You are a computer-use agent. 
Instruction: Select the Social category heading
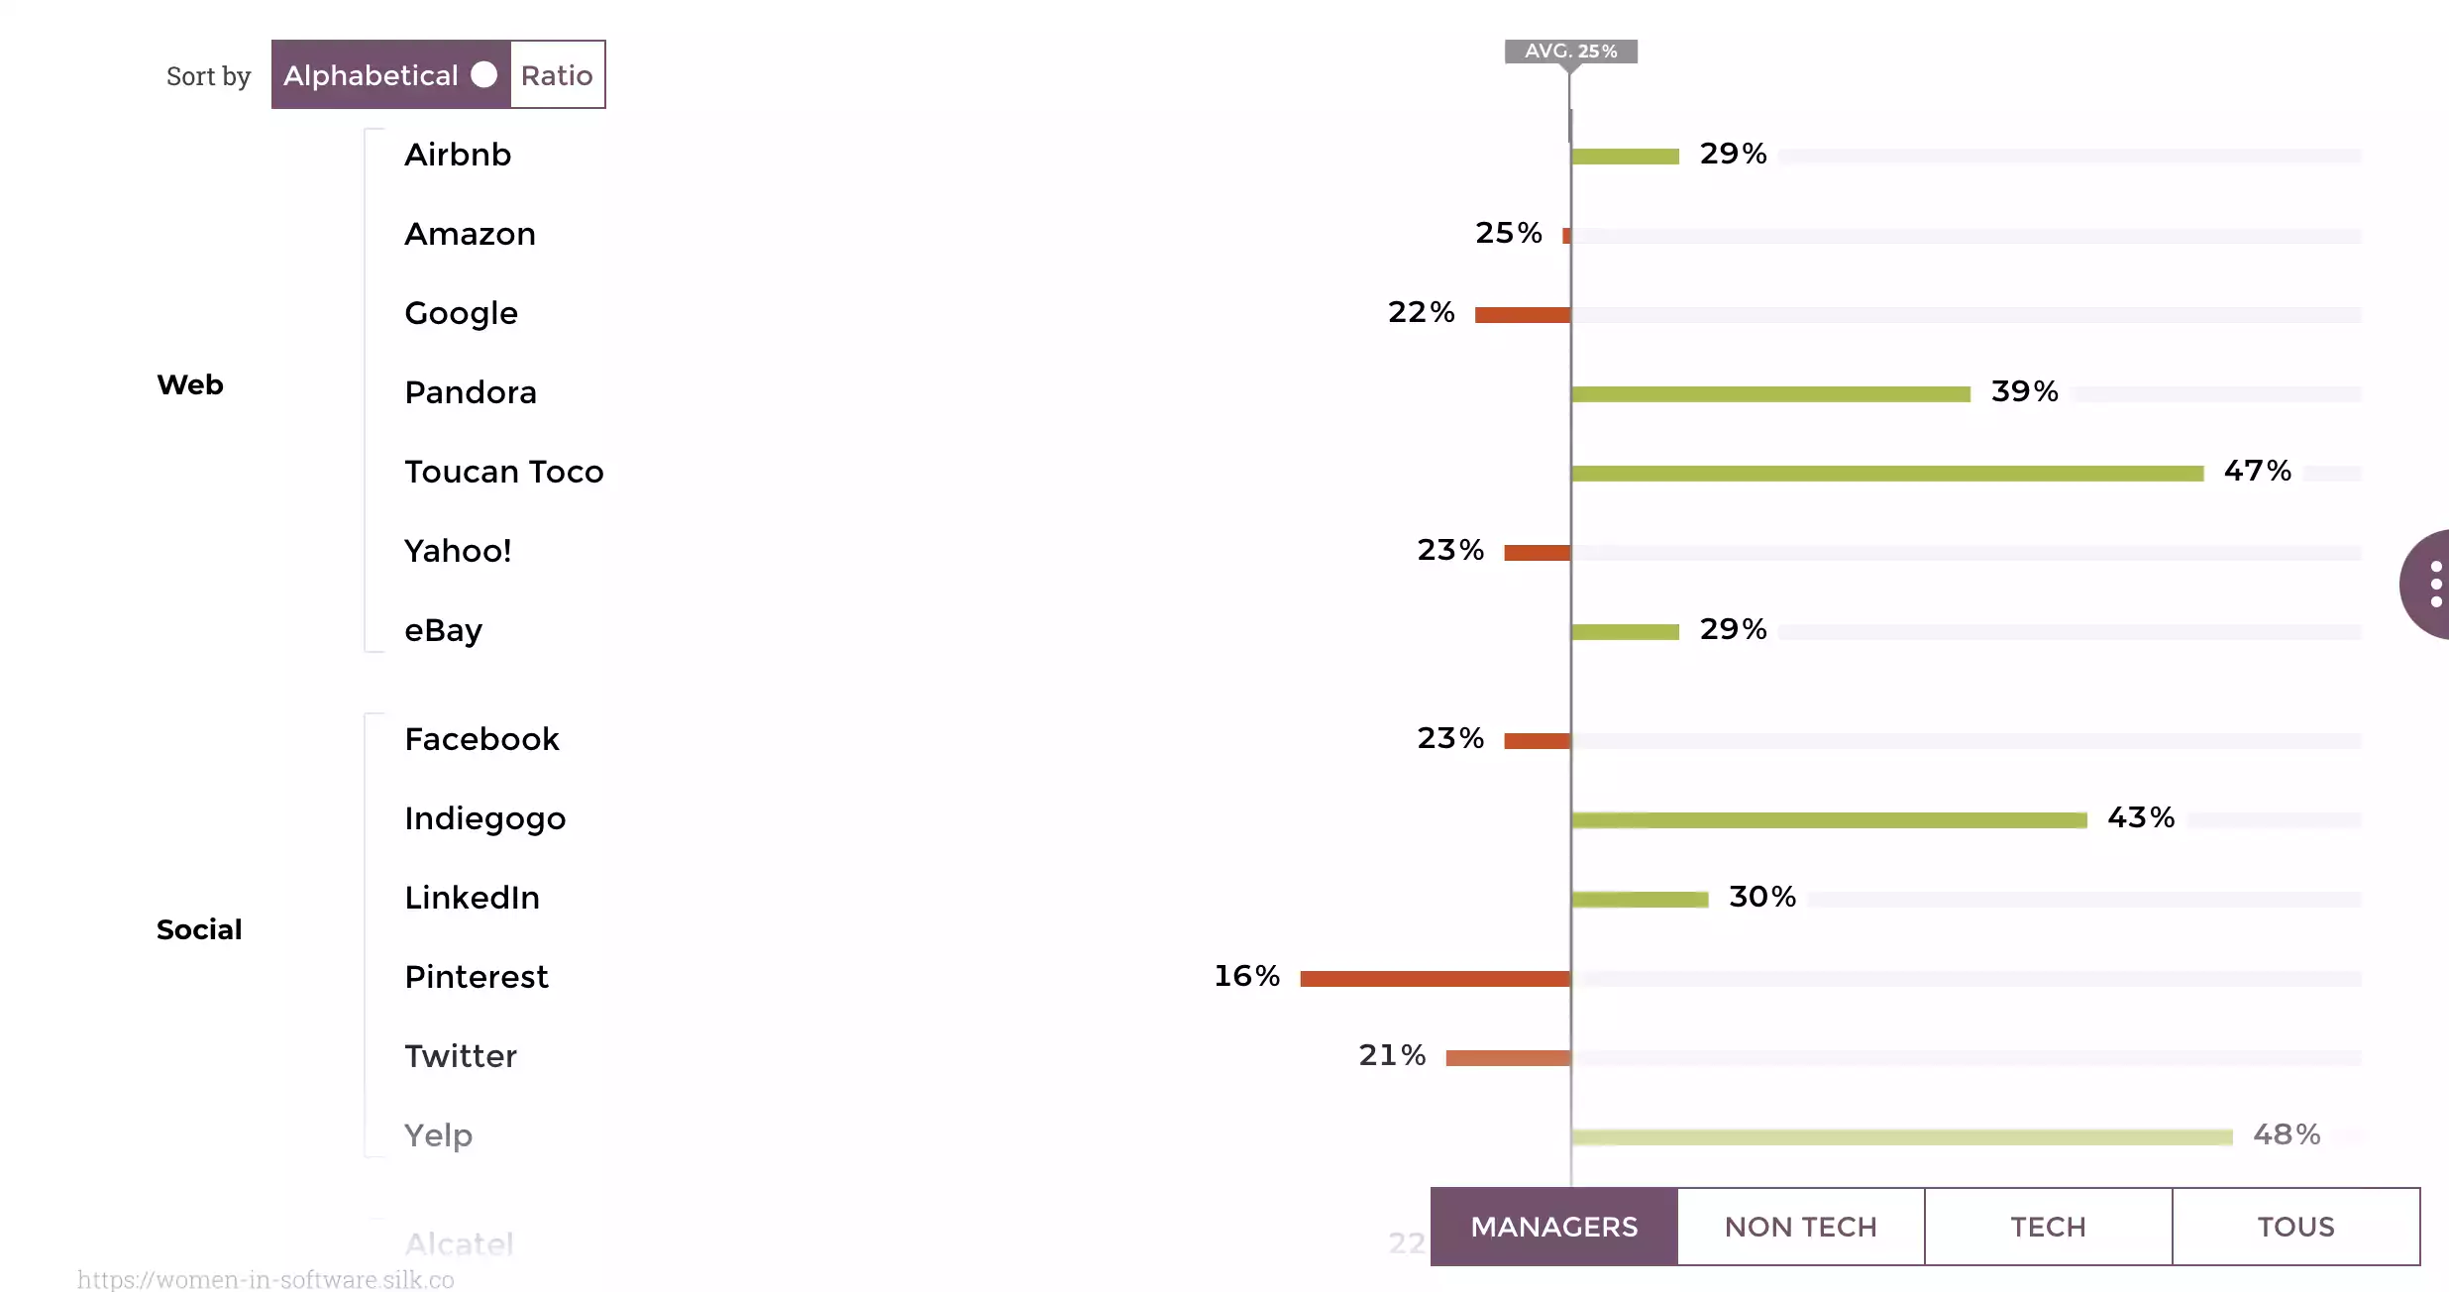199,929
